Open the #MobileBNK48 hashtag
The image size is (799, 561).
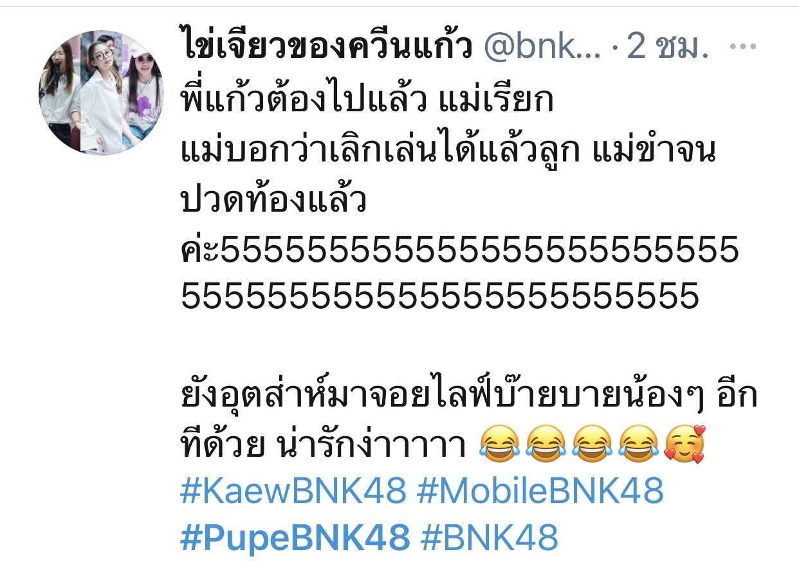540,492
